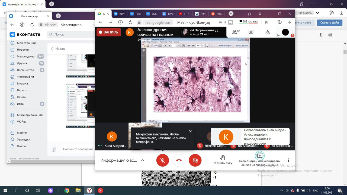Viewport: 347px width, 195px height.
Task: Open Chrome from the taskbar
Action: tap(67, 190)
